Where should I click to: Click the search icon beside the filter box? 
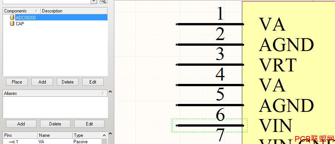[103, 1]
